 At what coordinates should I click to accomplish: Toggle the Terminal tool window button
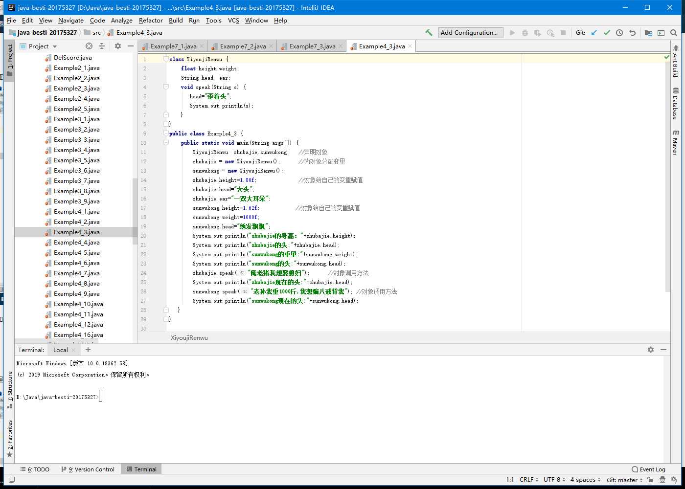(x=141, y=469)
